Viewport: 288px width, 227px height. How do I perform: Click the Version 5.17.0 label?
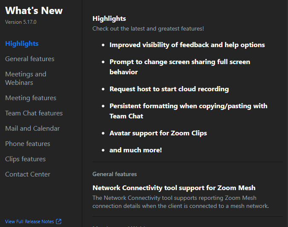(x=21, y=22)
